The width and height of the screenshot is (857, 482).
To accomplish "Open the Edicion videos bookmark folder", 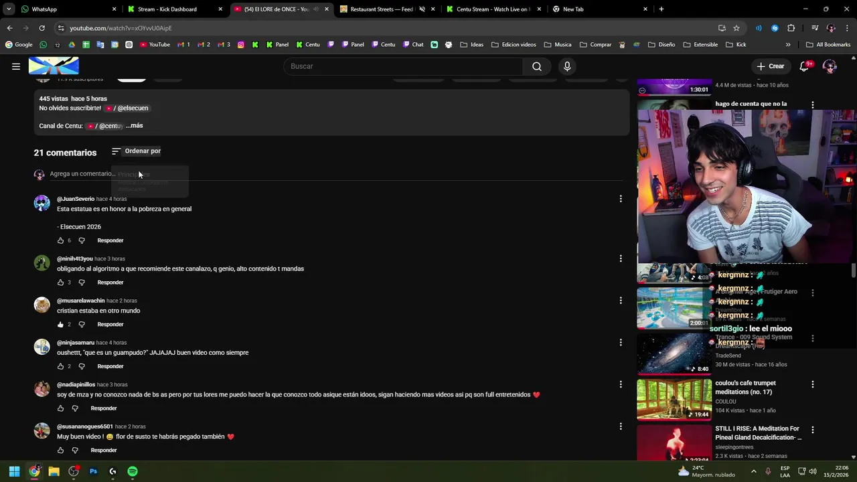I will tap(514, 45).
